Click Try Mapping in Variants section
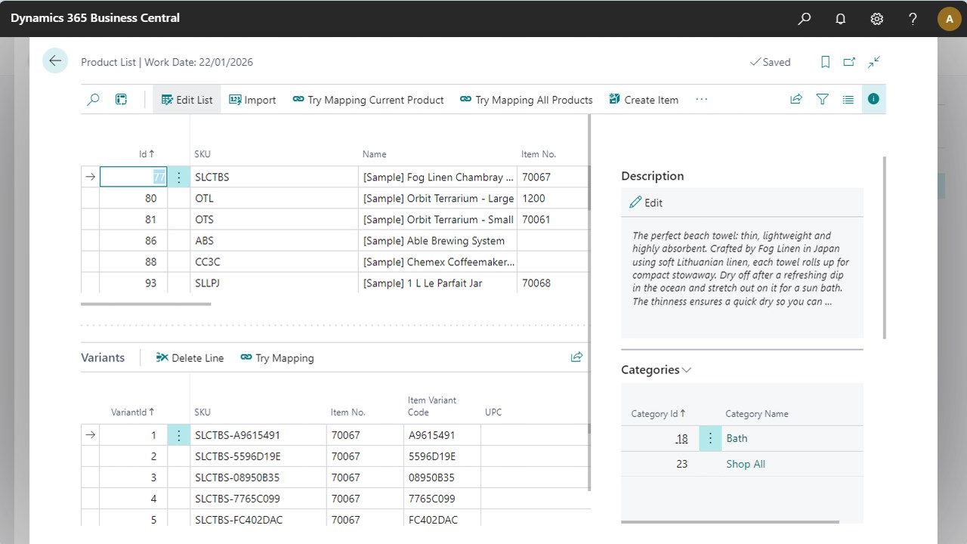 click(277, 358)
